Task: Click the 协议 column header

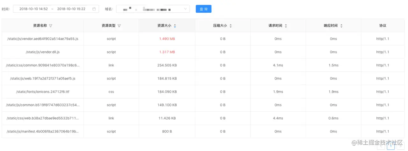Action: click(383, 26)
